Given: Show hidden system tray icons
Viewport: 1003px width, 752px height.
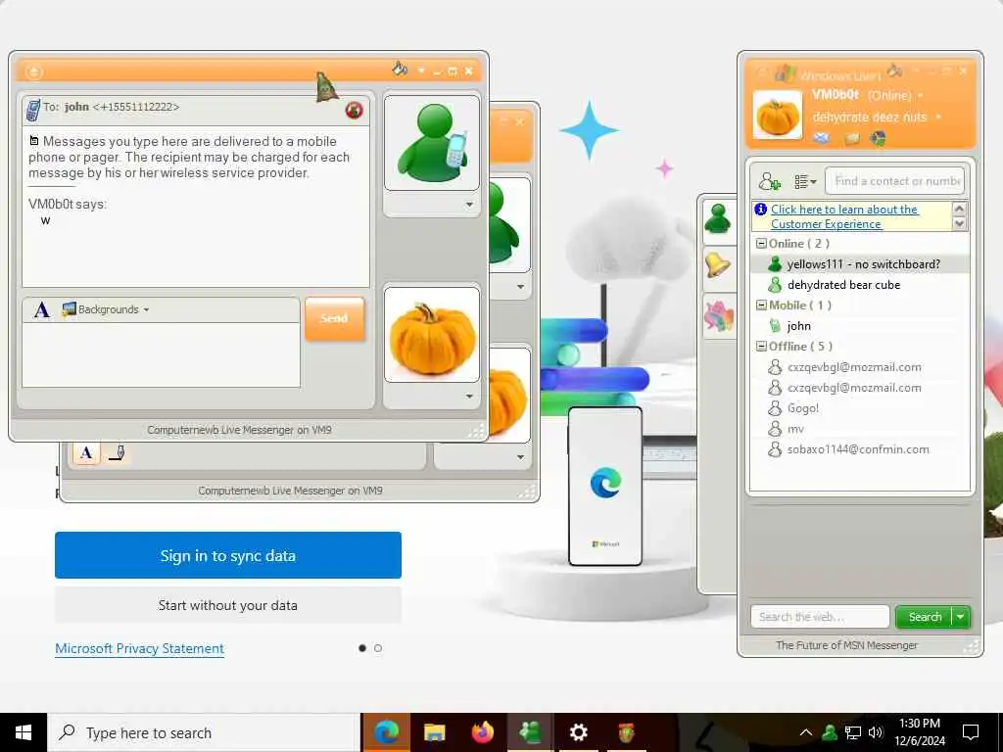Looking at the screenshot, I should pyautogui.click(x=806, y=732).
